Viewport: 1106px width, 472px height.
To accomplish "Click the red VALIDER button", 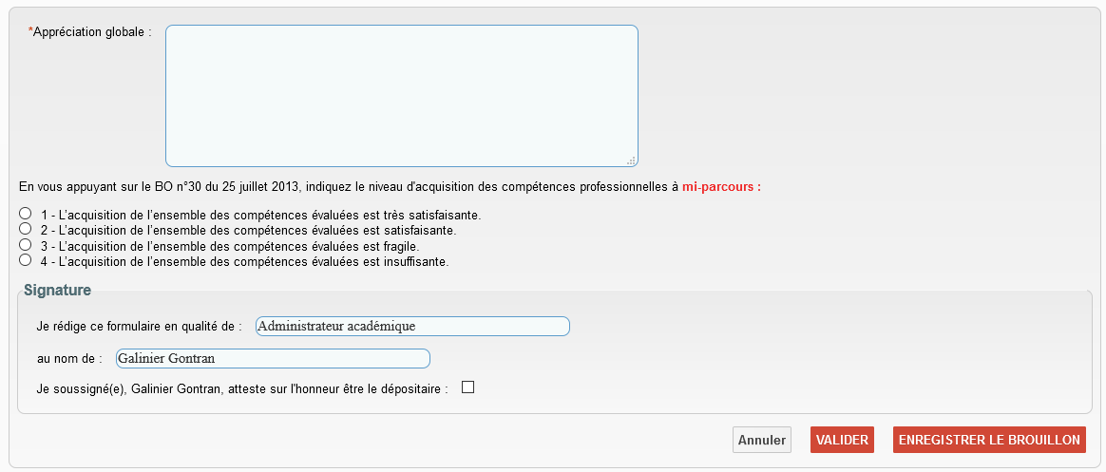I will [x=842, y=440].
